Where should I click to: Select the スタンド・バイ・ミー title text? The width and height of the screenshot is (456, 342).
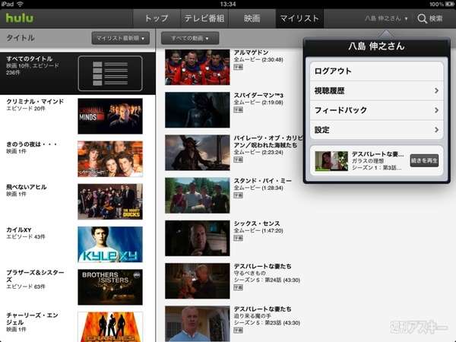[x=263, y=181]
